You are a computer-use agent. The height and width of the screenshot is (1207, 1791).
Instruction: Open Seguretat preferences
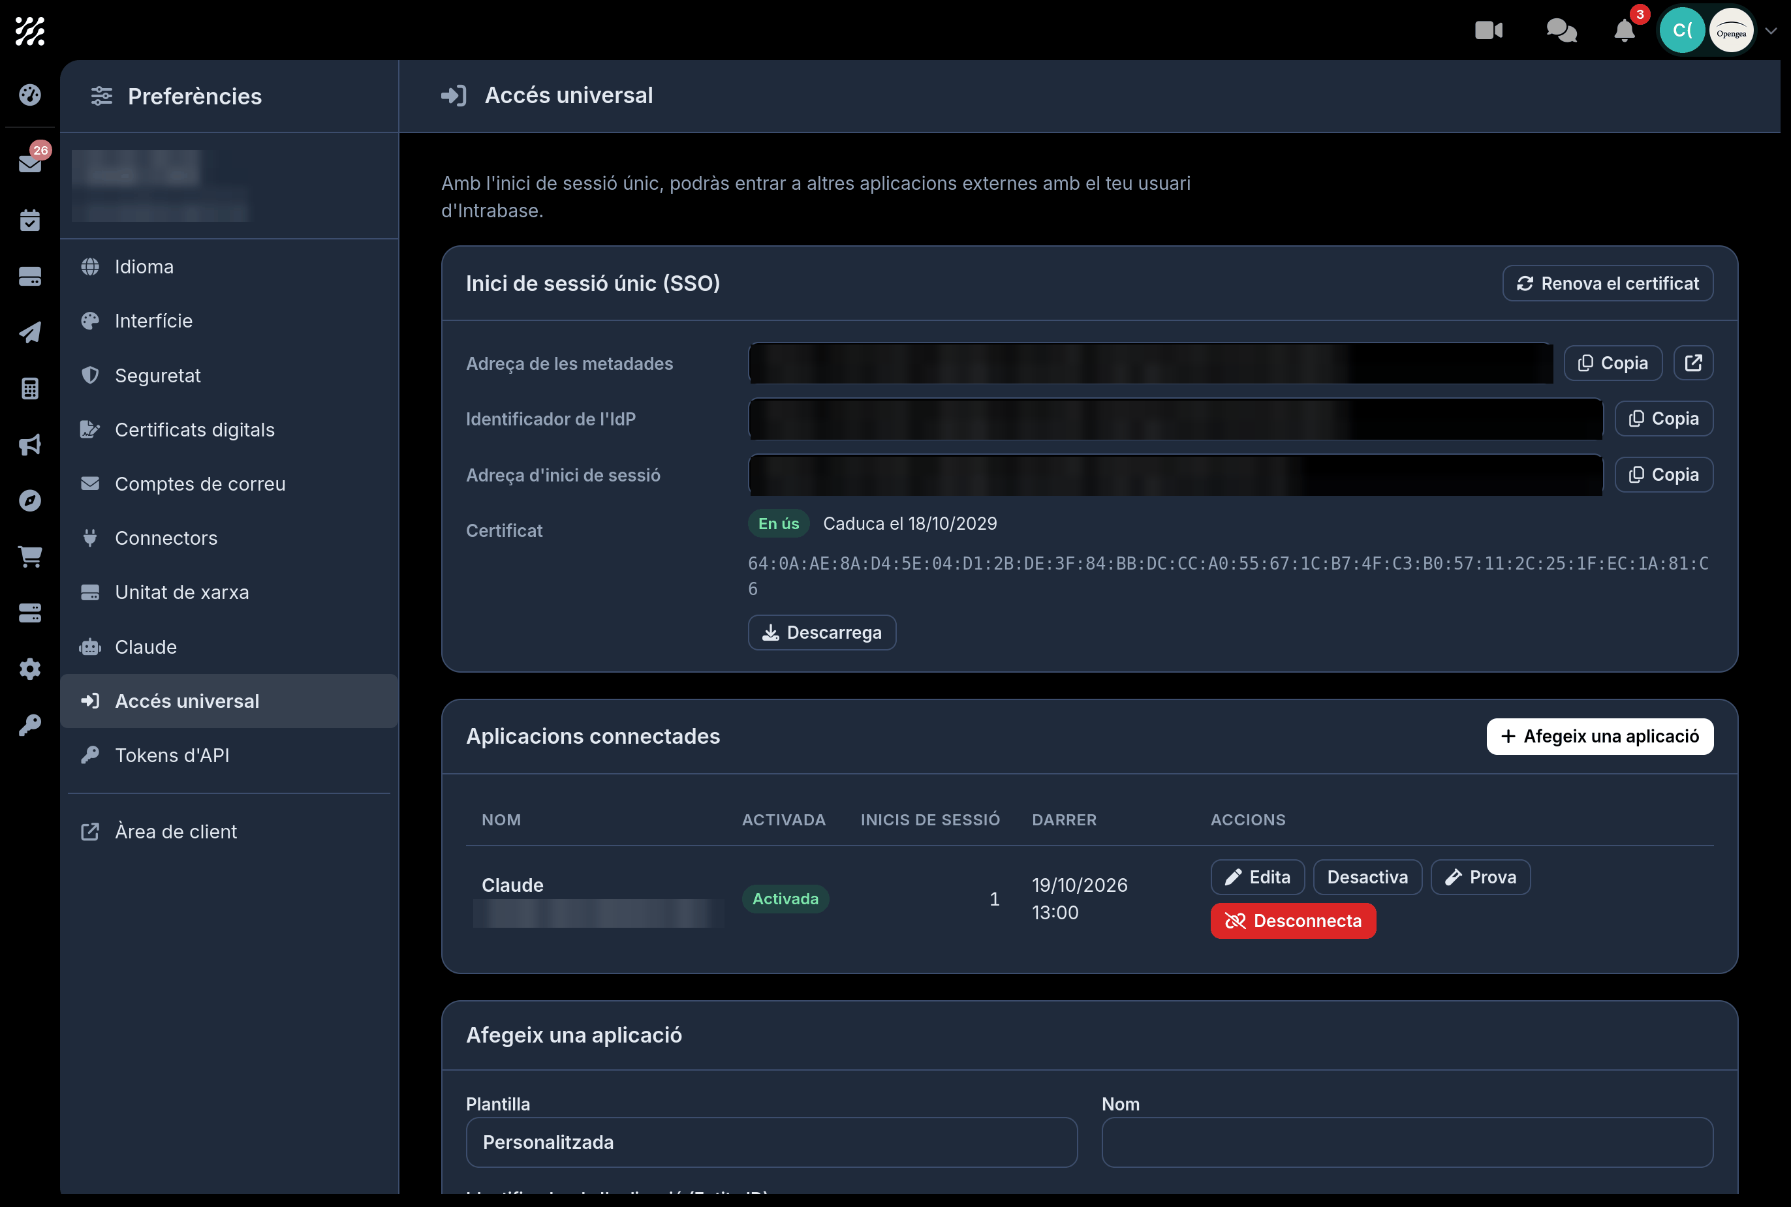coord(228,375)
